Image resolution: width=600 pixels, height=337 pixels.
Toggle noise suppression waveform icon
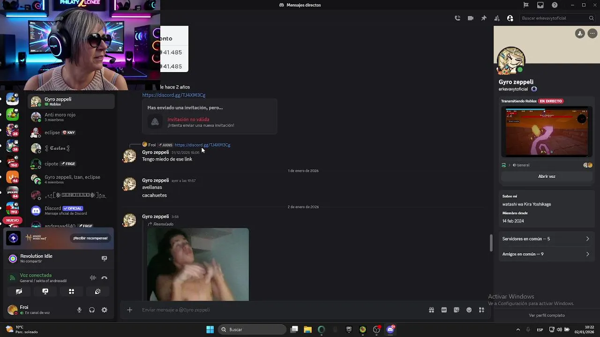93,278
